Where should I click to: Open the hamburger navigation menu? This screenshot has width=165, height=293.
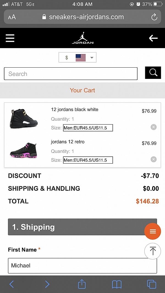10,38
